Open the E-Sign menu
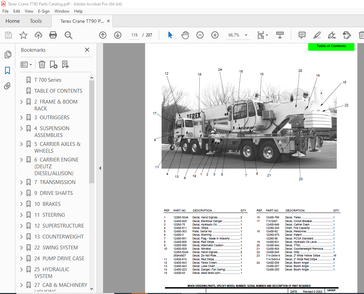This screenshot has height=294, width=364. [x=44, y=11]
